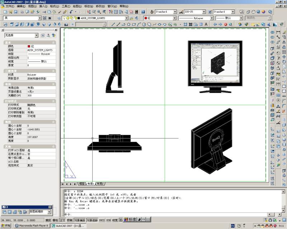Click the Pan realtime icon
The width and height of the screenshot is (287, 229).
pyautogui.click(x=89, y=12)
